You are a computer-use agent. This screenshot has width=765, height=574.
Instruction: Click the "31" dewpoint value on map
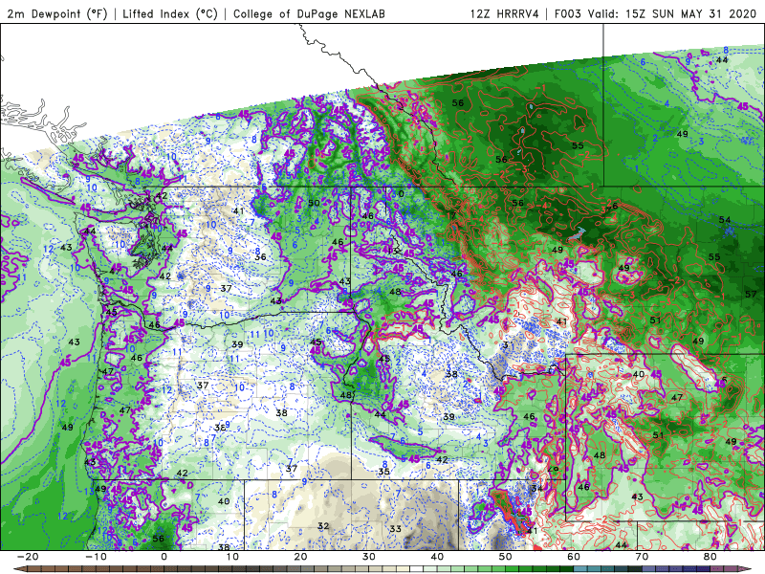pos(509,345)
